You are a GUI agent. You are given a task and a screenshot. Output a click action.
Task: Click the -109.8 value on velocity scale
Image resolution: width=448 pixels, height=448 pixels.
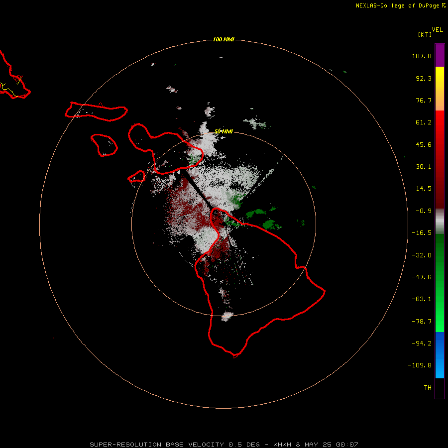tap(420, 365)
